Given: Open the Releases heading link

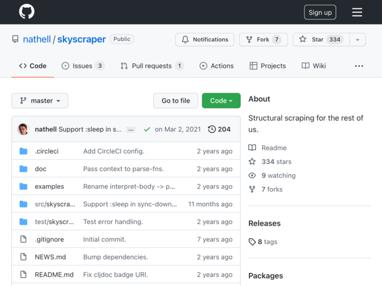Looking at the screenshot, I should tap(264, 223).
